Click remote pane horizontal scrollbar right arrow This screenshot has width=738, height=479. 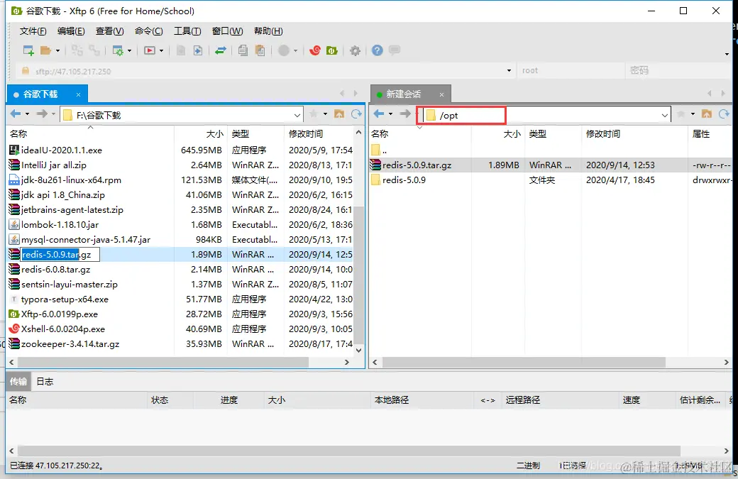click(726, 363)
